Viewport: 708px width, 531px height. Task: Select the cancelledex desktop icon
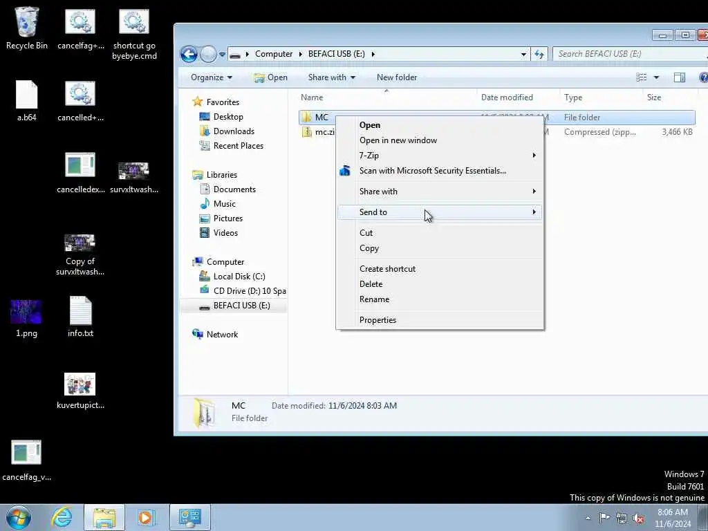click(80, 174)
